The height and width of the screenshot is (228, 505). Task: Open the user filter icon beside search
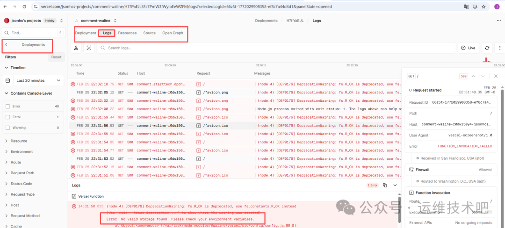coord(76,48)
